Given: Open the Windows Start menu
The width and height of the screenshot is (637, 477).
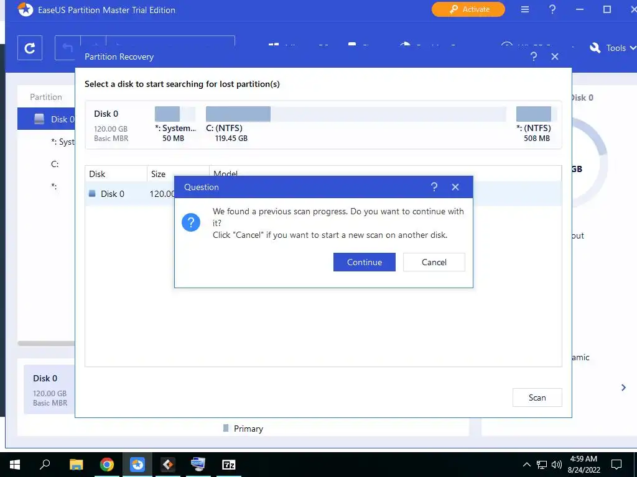Looking at the screenshot, I should click(x=15, y=465).
